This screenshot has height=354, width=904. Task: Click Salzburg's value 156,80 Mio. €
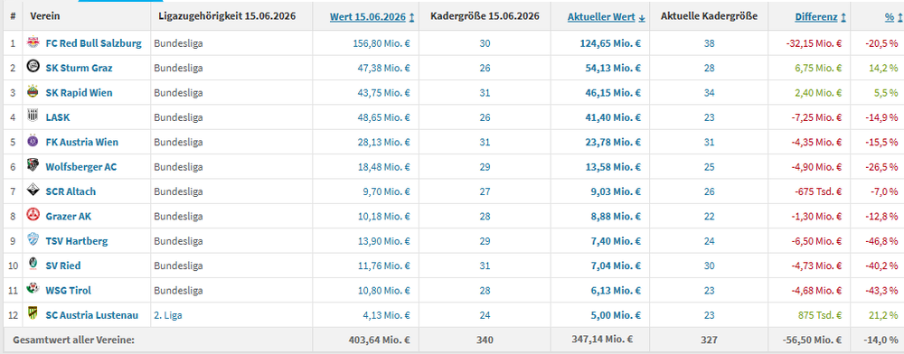(381, 43)
